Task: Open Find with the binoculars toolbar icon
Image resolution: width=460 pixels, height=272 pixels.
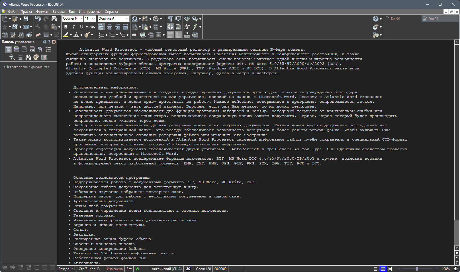Action: pyautogui.click(x=54, y=19)
